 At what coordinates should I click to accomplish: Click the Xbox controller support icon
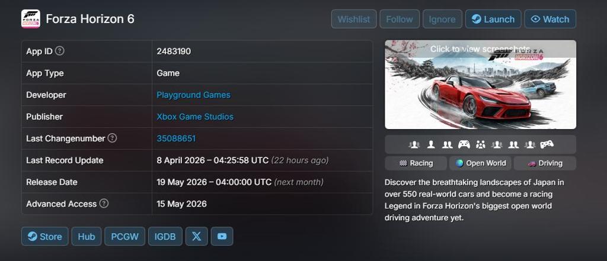click(464, 144)
